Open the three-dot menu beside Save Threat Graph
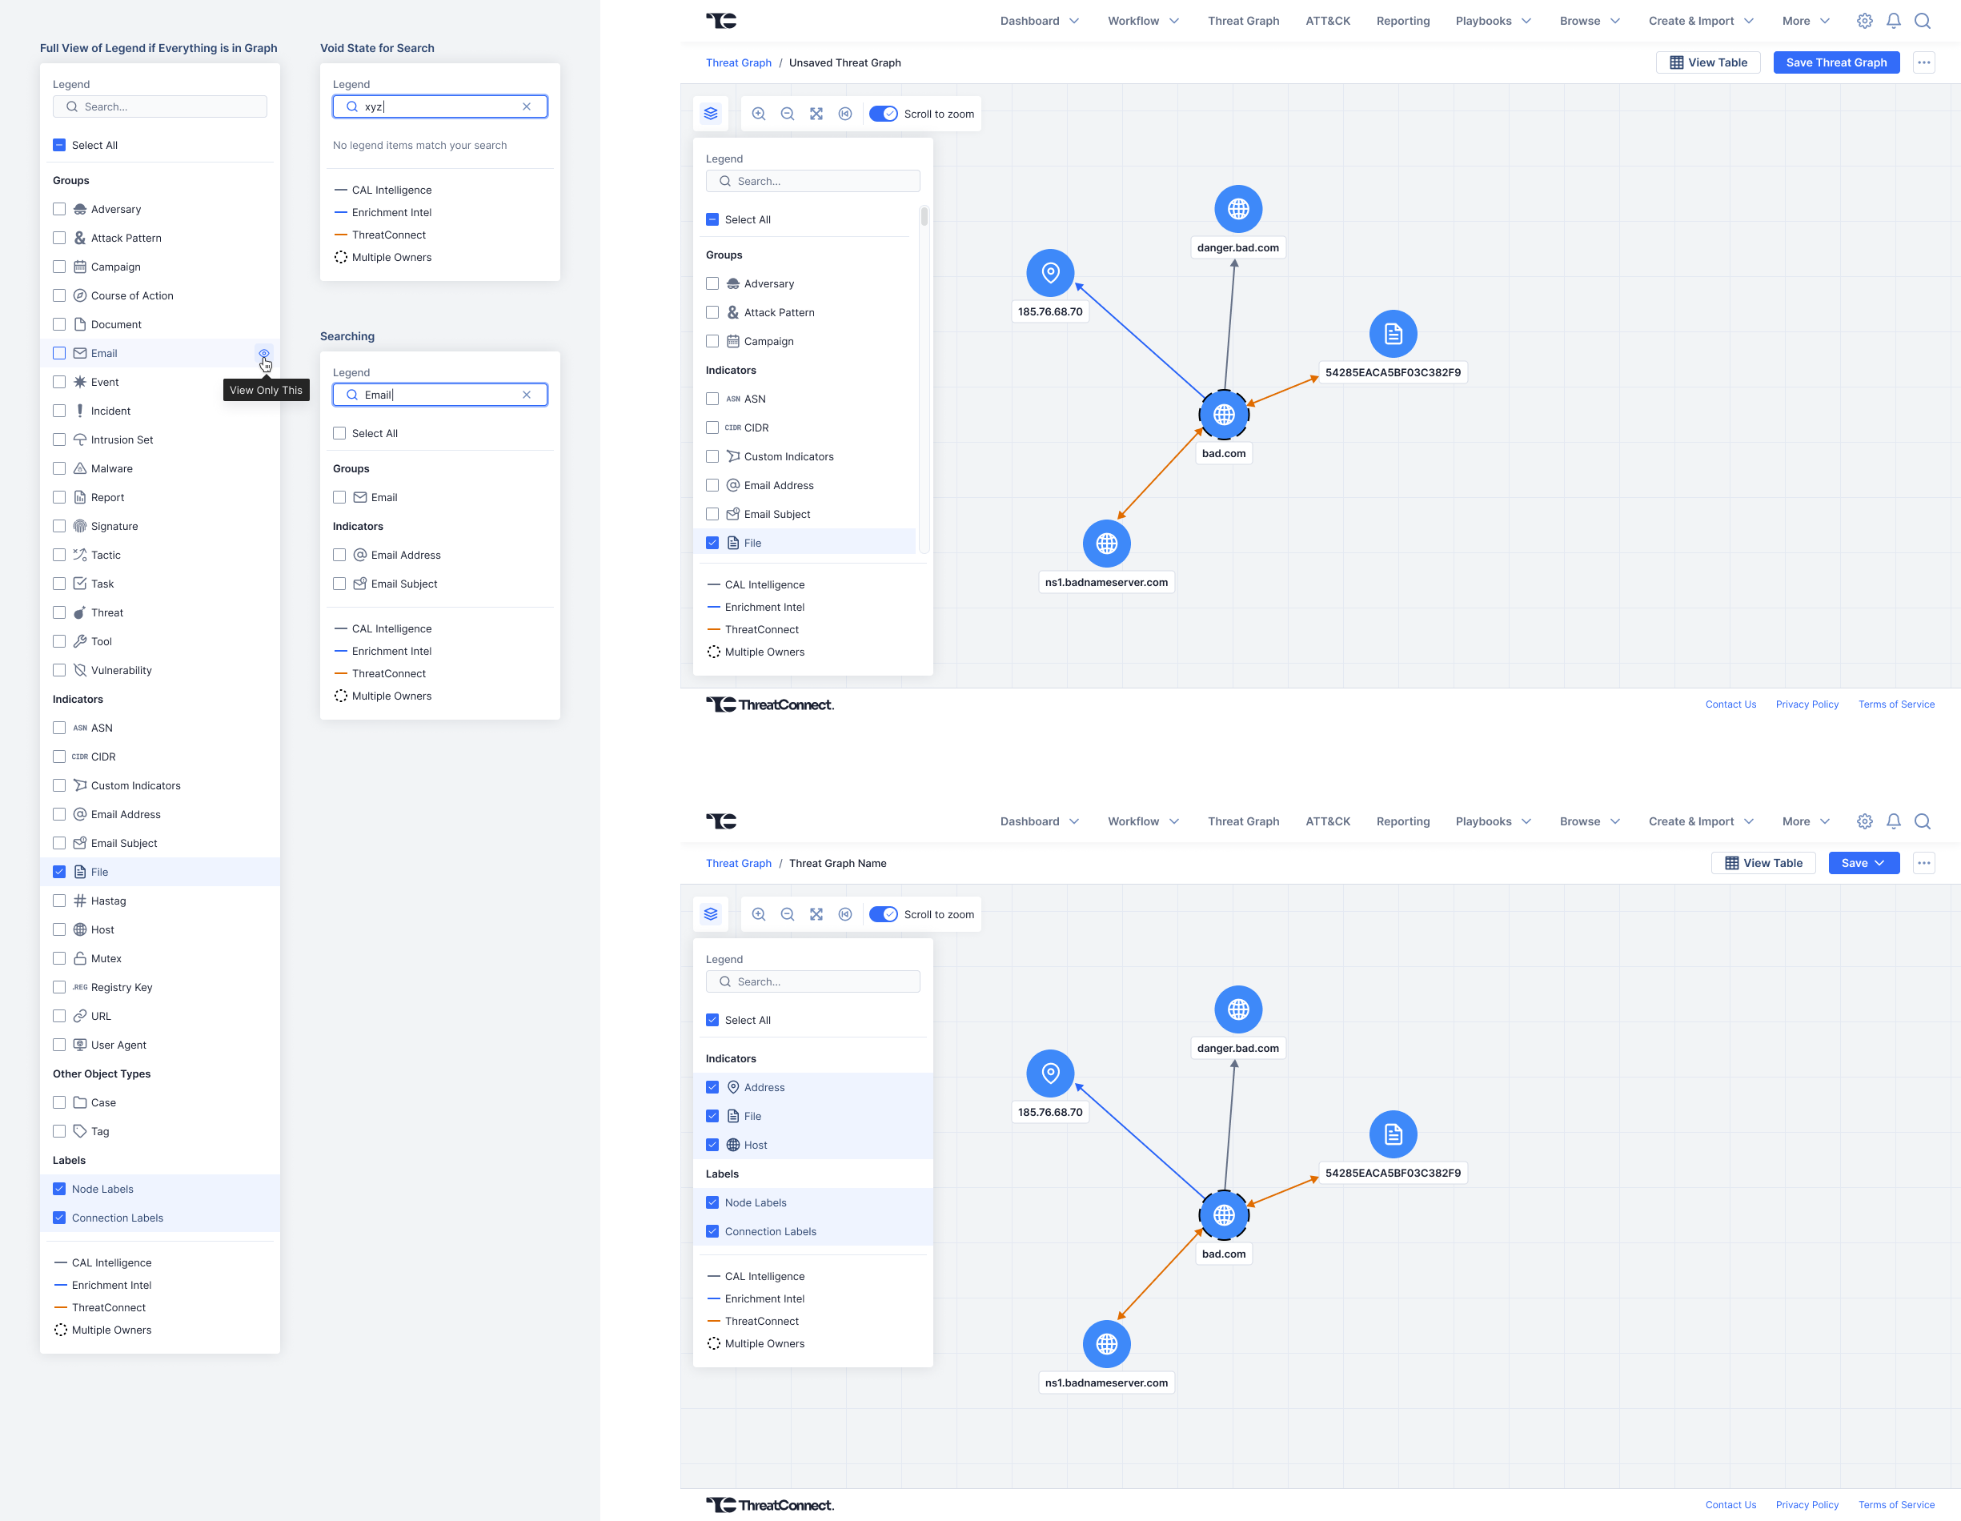1961x1521 pixels. tap(1923, 63)
